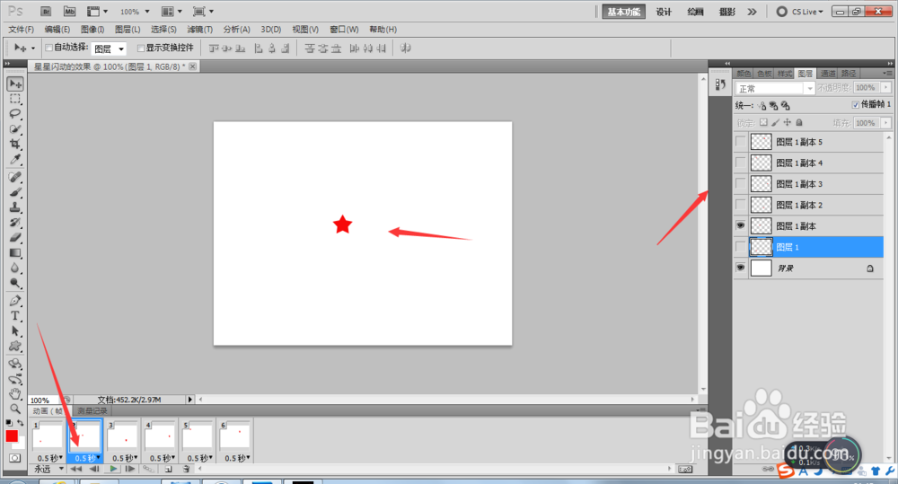
Task: Select the Quick Selection tool
Action: tap(15, 129)
